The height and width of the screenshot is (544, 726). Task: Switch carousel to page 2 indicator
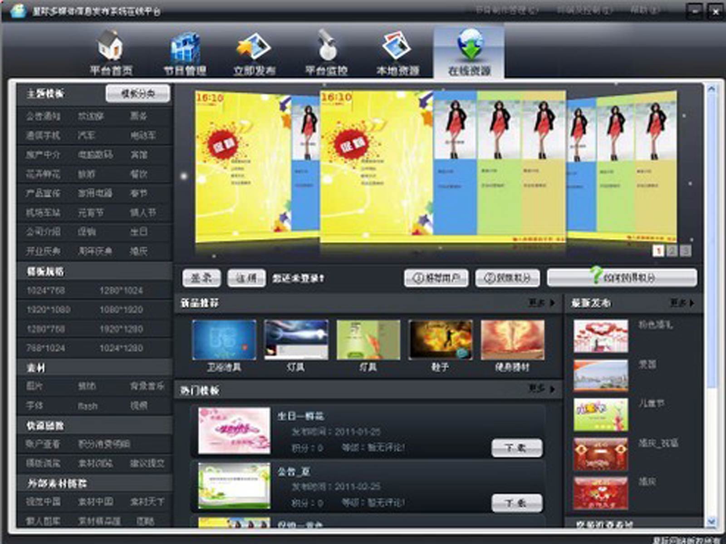pos(672,251)
